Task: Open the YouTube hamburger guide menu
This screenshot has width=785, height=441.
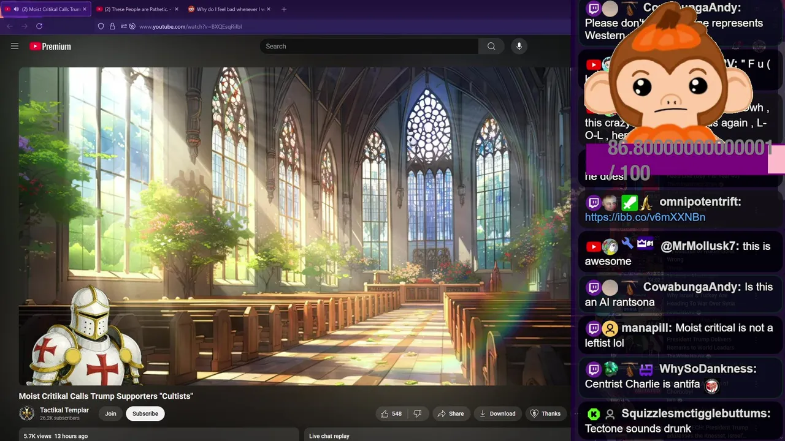Action: 15,46
